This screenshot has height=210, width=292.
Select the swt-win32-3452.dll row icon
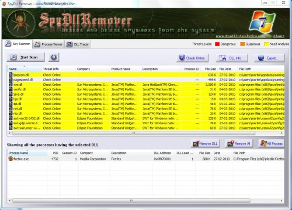[x=11, y=118]
